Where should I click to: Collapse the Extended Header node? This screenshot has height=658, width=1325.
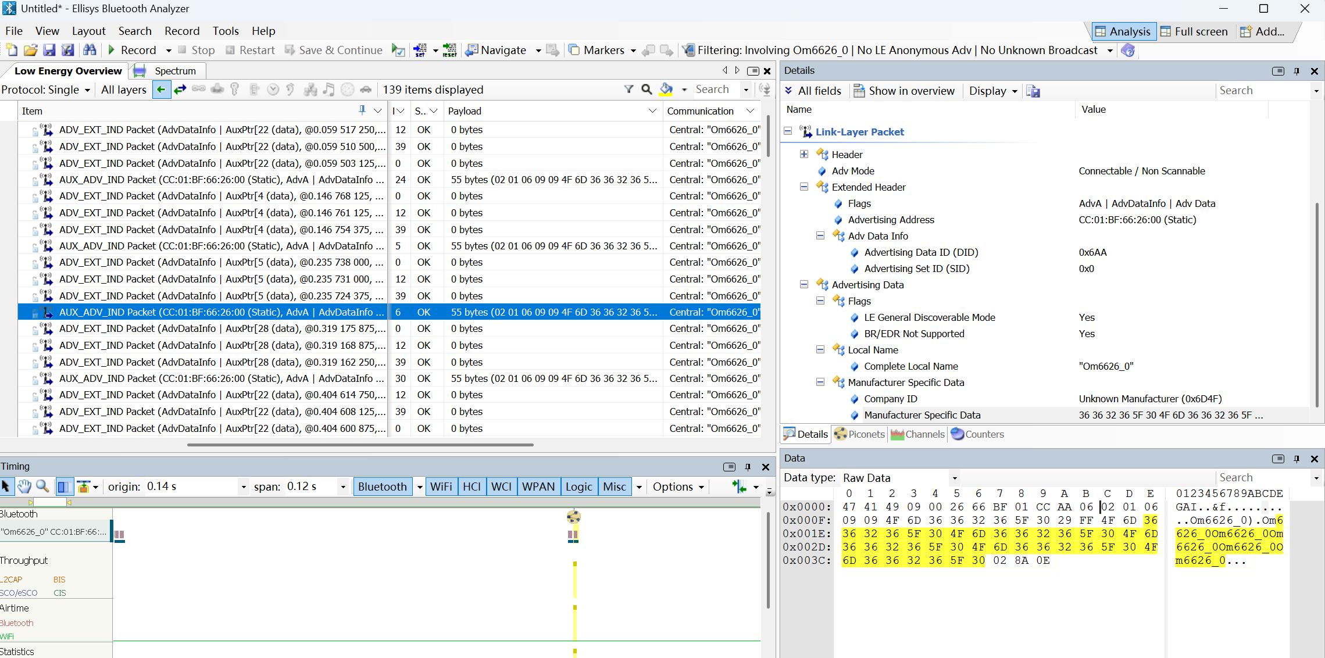pyautogui.click(x=804, y=187)
